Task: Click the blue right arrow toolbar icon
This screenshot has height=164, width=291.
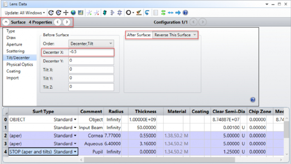Action: point(178,12)
